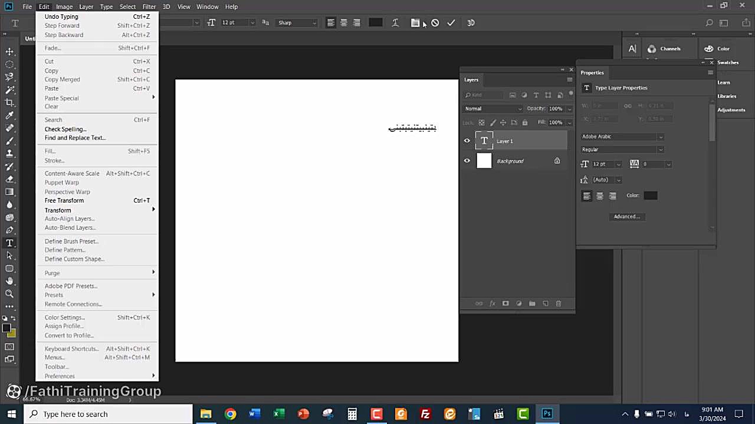Select the Healing Brush tool
Viewport: 755px width, 424px height.
[x=9, y=128]
